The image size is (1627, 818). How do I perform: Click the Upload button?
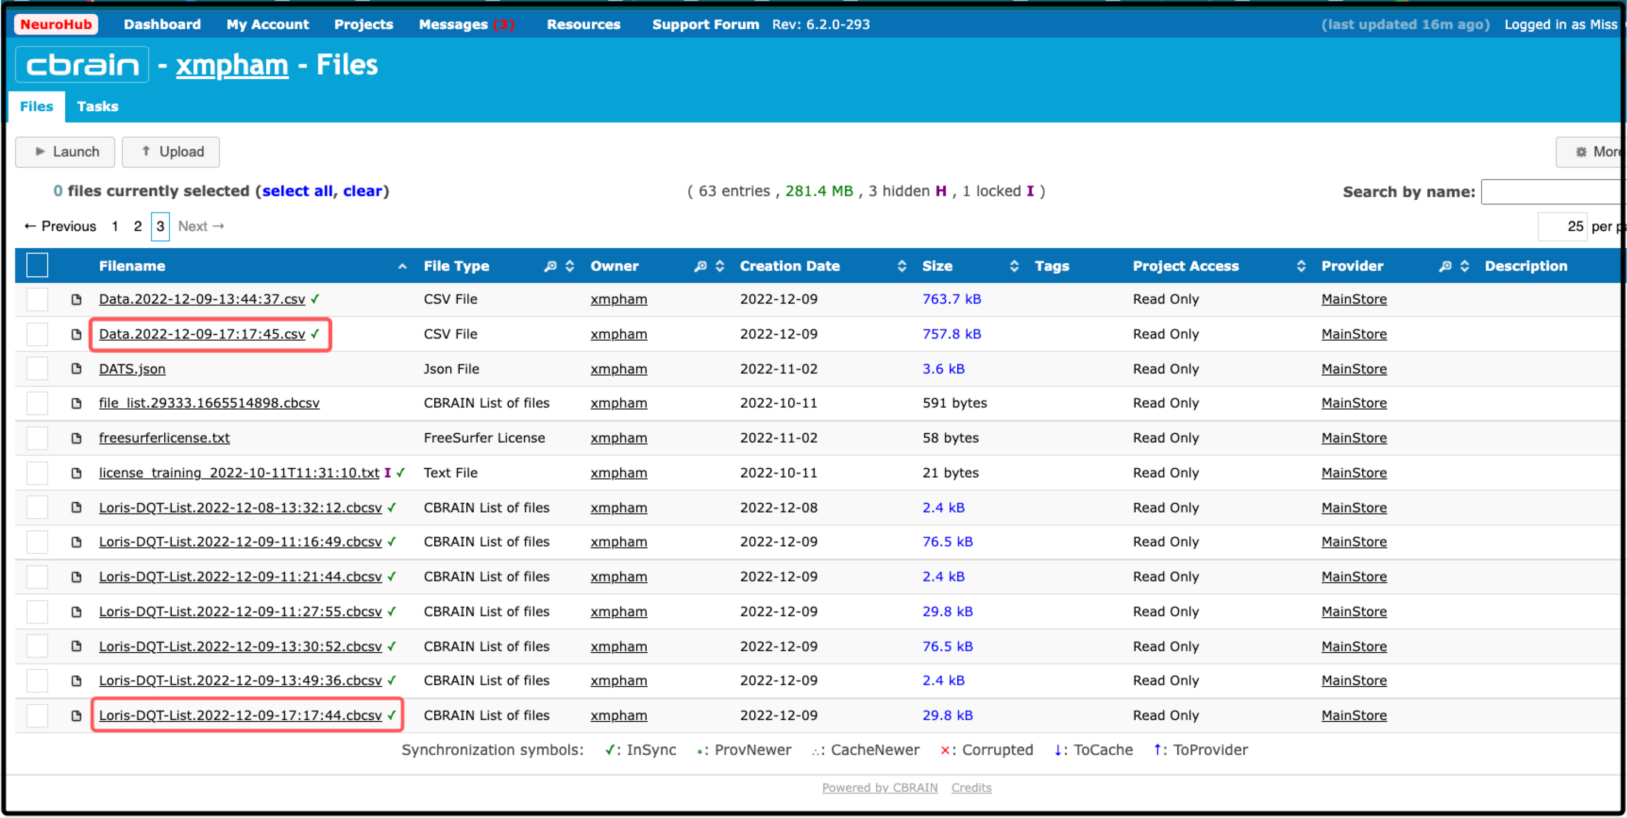tap(170, 152)
